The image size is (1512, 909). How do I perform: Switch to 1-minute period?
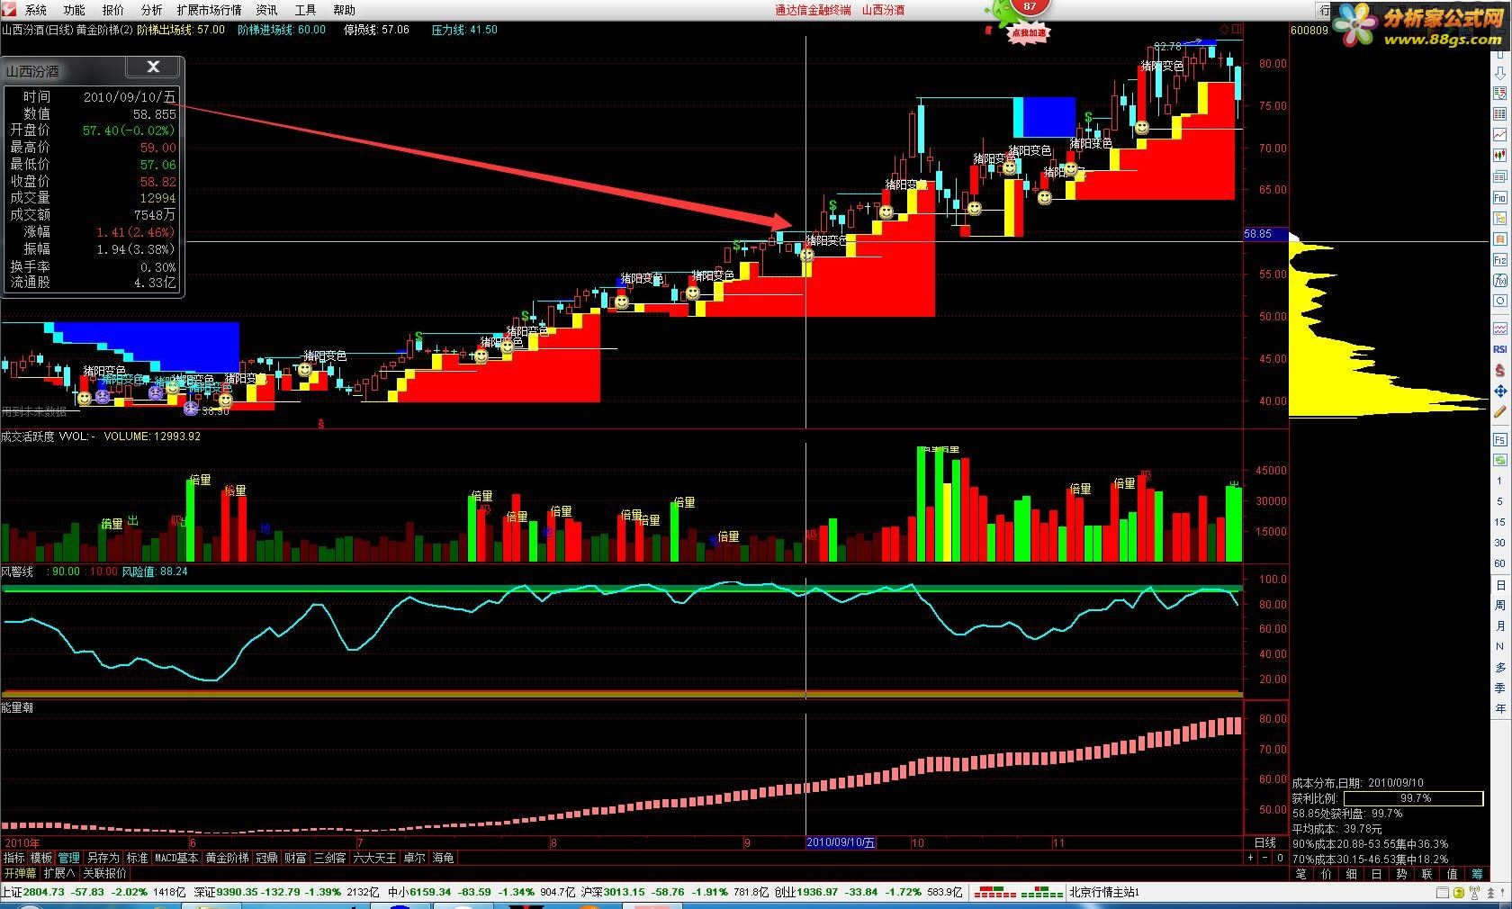point(1499,481)
